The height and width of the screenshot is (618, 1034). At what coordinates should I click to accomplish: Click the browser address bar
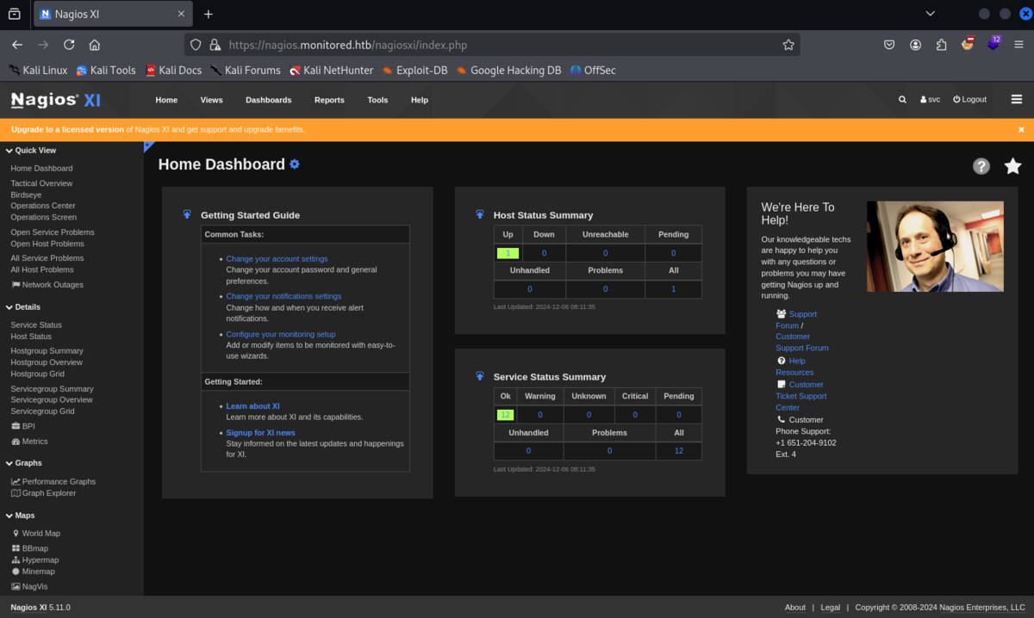tap(491, 45)
